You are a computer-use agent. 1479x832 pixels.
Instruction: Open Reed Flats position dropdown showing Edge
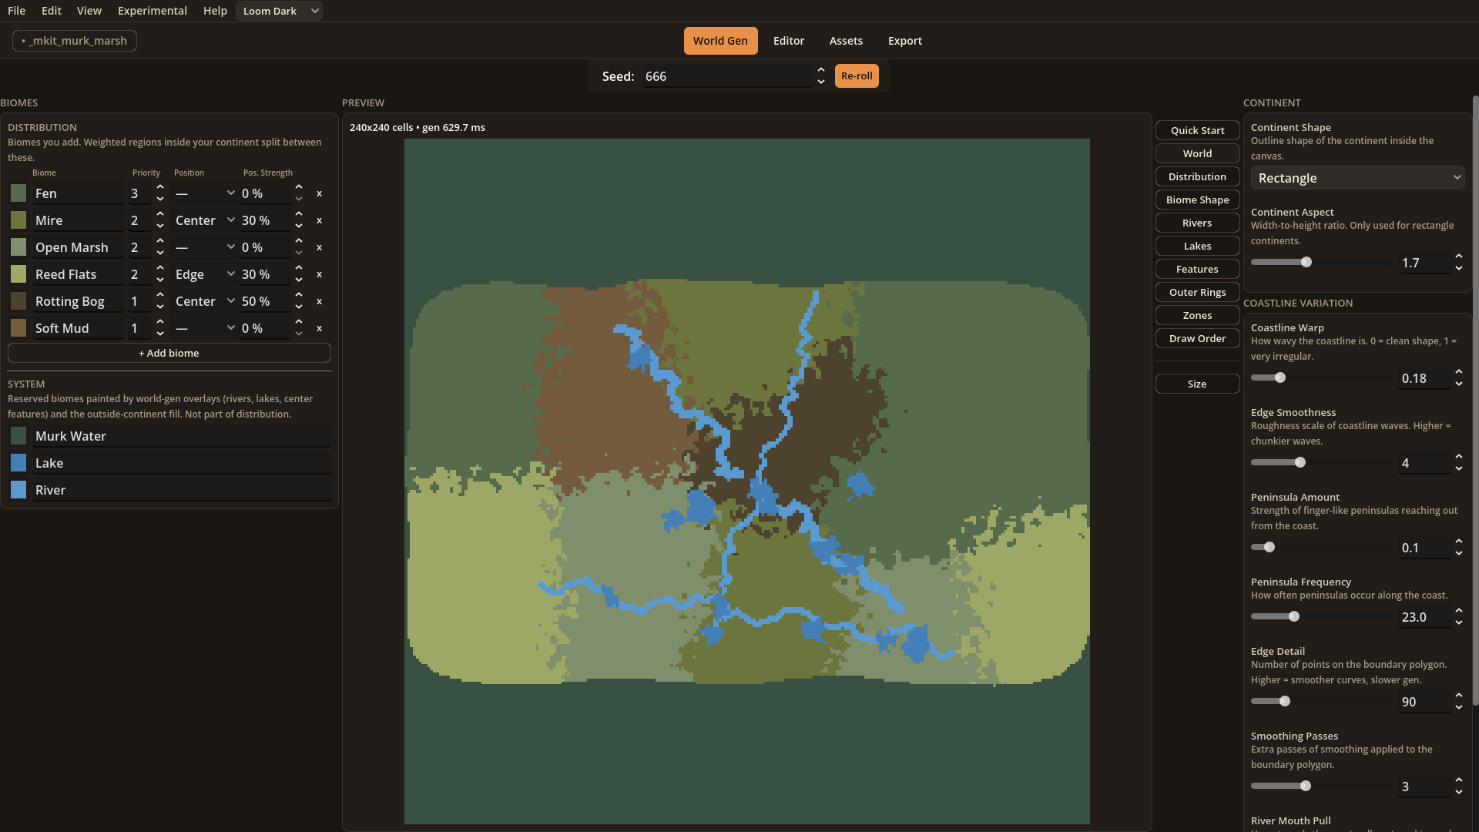[x=204, y=274]
